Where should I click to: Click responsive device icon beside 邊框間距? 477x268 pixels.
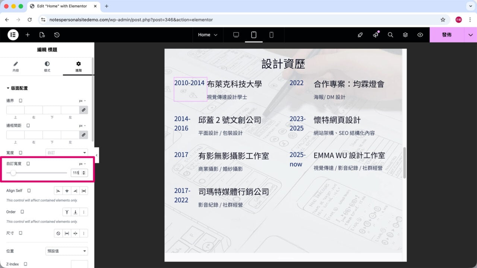[x=28, y=125]
